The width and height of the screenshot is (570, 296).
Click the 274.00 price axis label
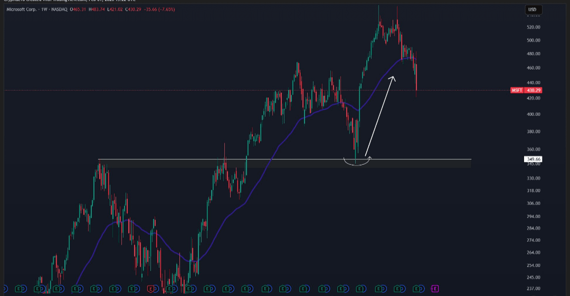pyautogui.click(x=533, y=240)
